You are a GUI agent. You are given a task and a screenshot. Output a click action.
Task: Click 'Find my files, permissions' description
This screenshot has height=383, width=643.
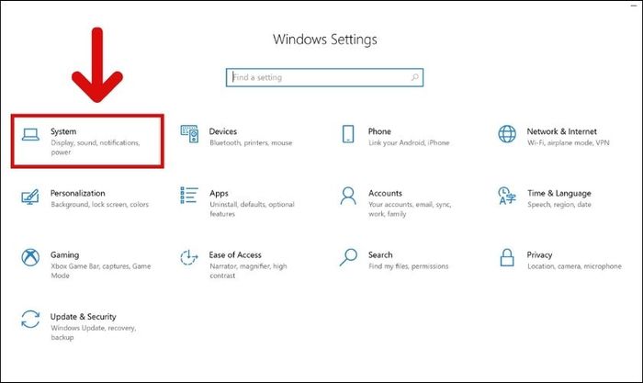[x=409, y=266]
